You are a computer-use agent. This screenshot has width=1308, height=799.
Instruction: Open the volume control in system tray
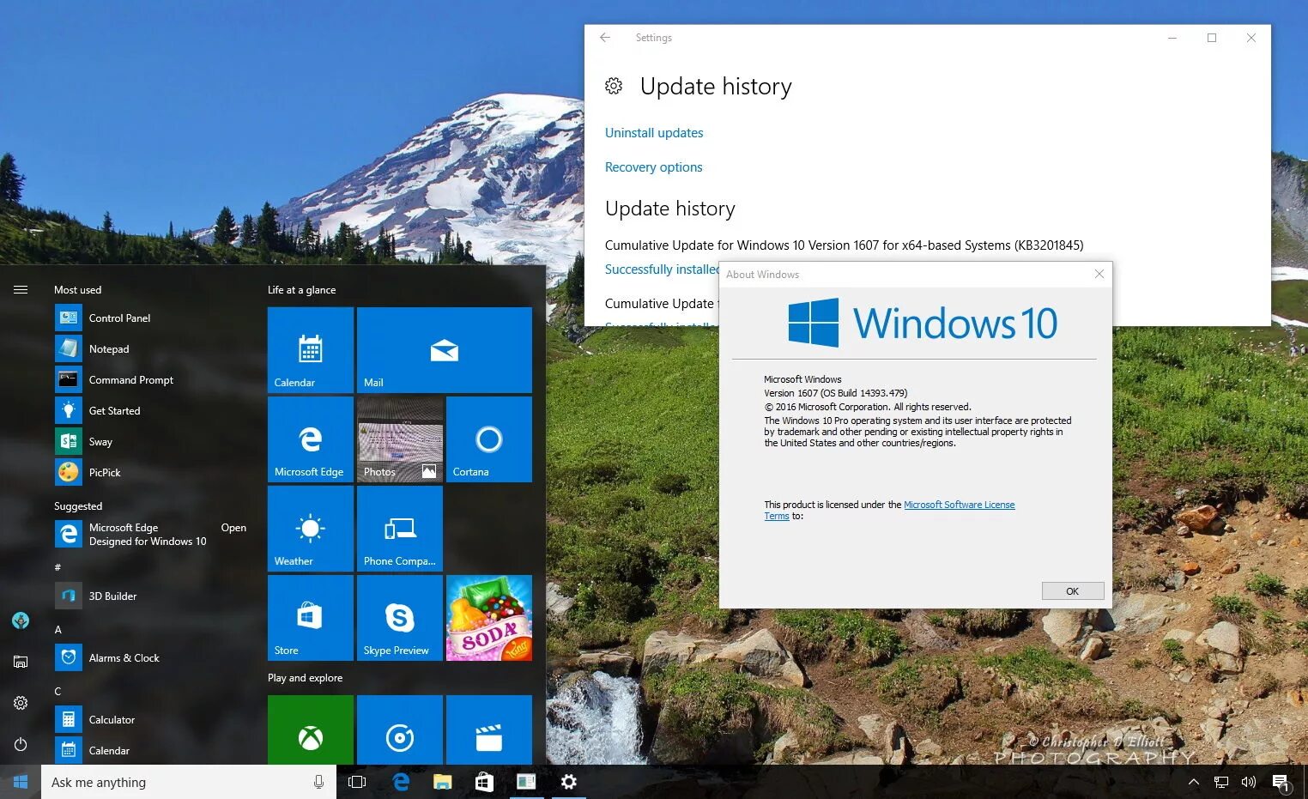(1249, 782)
